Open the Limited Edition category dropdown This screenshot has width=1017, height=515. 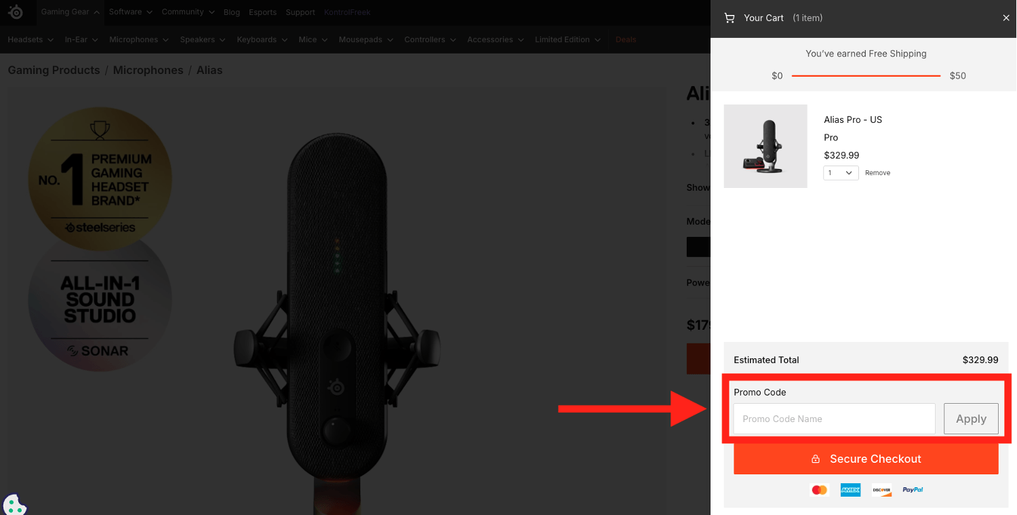coord(568,40)
